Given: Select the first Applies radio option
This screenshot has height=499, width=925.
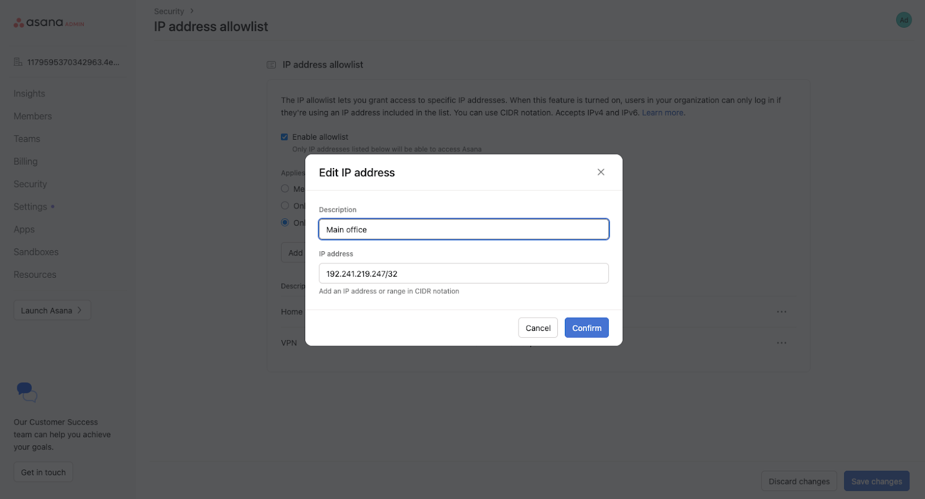Looking at the screenshot, I should coord(284,188).
